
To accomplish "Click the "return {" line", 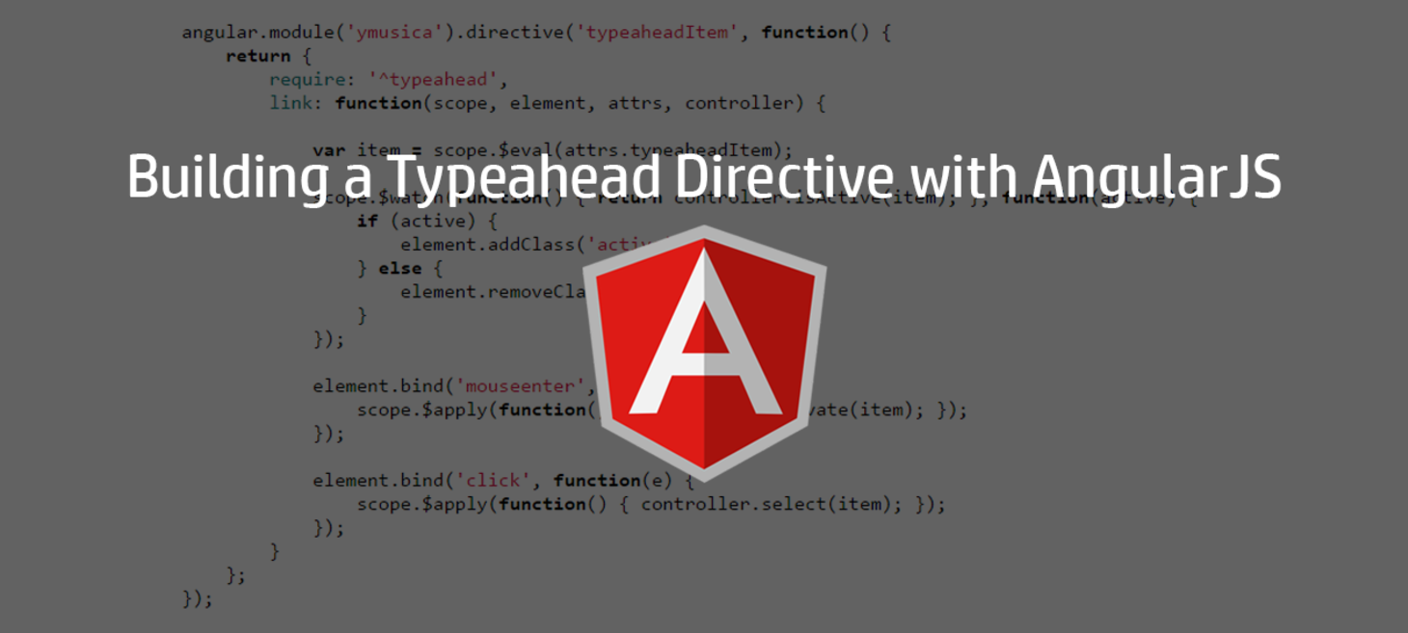I will click(x=269, y=56).
